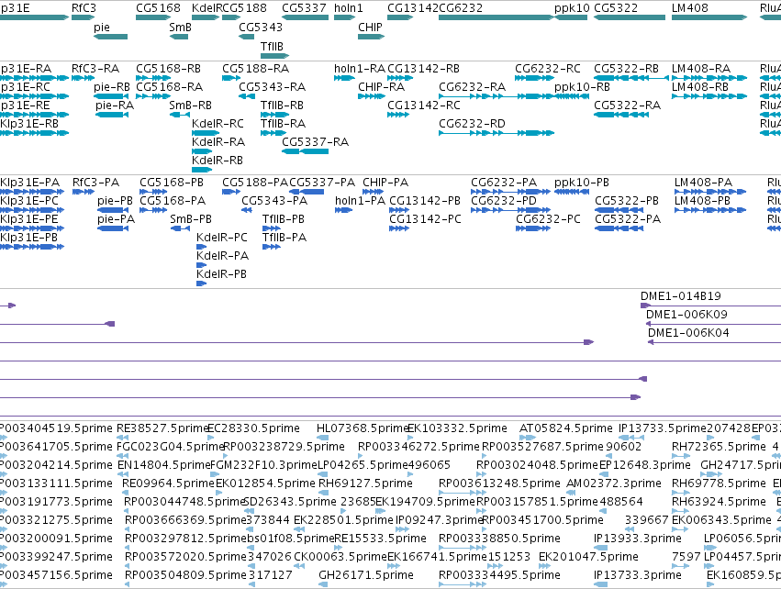Click the LM408 gene glyph

(709, 17)
